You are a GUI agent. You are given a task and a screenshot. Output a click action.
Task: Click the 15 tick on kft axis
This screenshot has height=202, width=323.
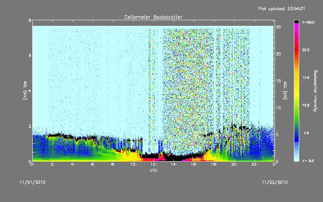tap(278, 81)
